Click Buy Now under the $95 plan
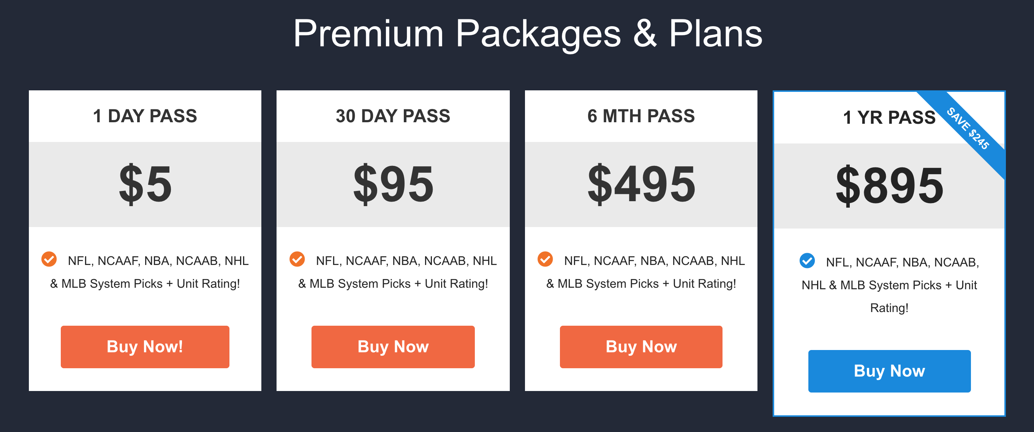Viewport: 1034px width, 432px height. (393, 347)
